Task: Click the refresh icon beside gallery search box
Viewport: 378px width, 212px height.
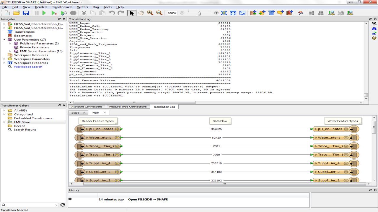Action: tap(63, 205)
